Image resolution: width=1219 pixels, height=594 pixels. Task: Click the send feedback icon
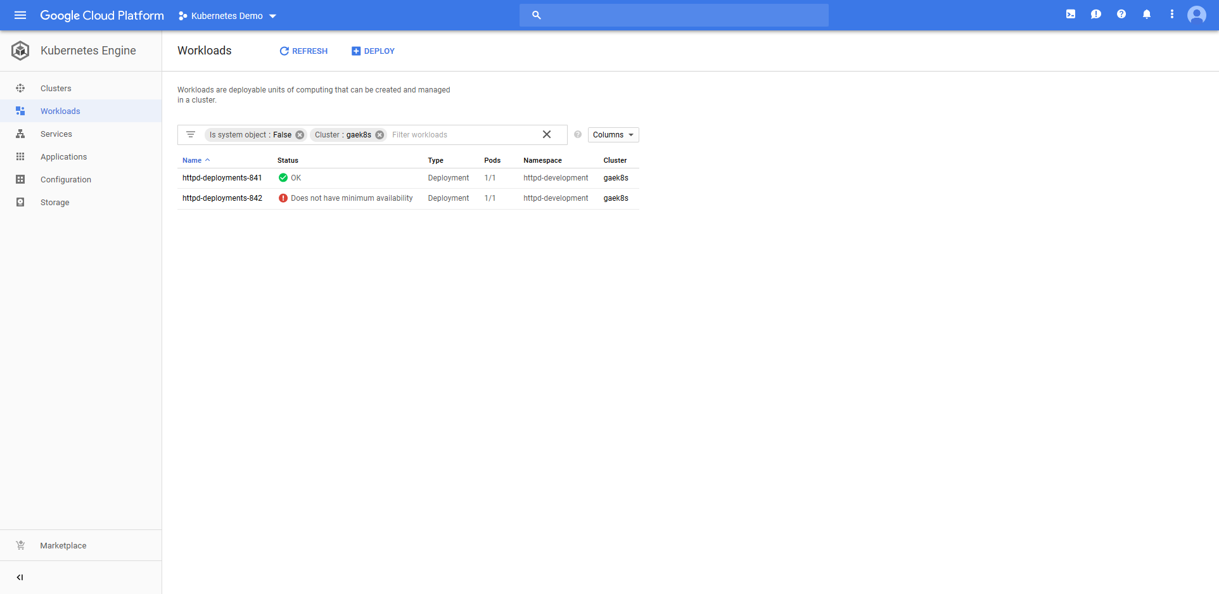point(1096,15)
